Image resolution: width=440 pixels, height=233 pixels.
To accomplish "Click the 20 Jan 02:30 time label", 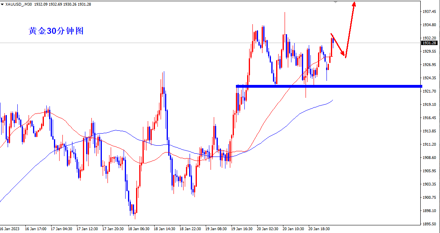I will pos(268,229).
